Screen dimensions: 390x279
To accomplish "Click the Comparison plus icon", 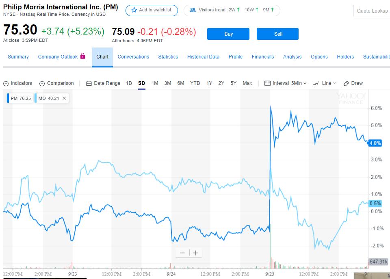I will pyautogui.click(x=42, y=83).
